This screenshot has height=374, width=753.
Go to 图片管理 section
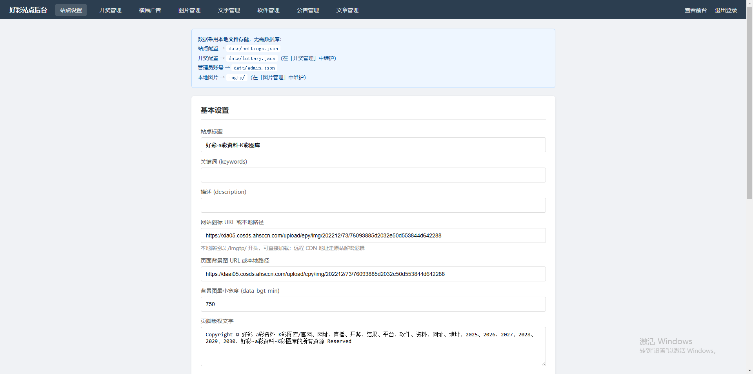189,10
